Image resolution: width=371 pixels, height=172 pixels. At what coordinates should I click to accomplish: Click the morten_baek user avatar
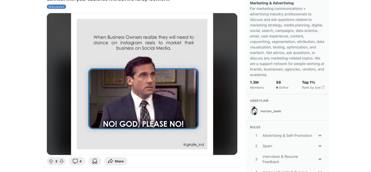tap(254, 111)
